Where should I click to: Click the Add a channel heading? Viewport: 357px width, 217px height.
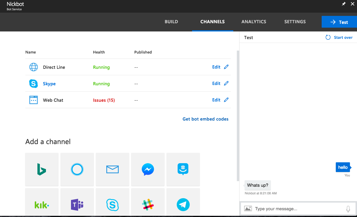coord(48,142)
